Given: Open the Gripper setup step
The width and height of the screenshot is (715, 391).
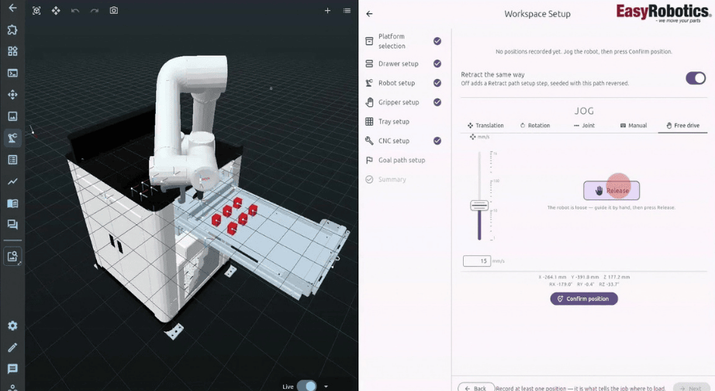Looking at the screenshot, I should click(x=403, y=102).
